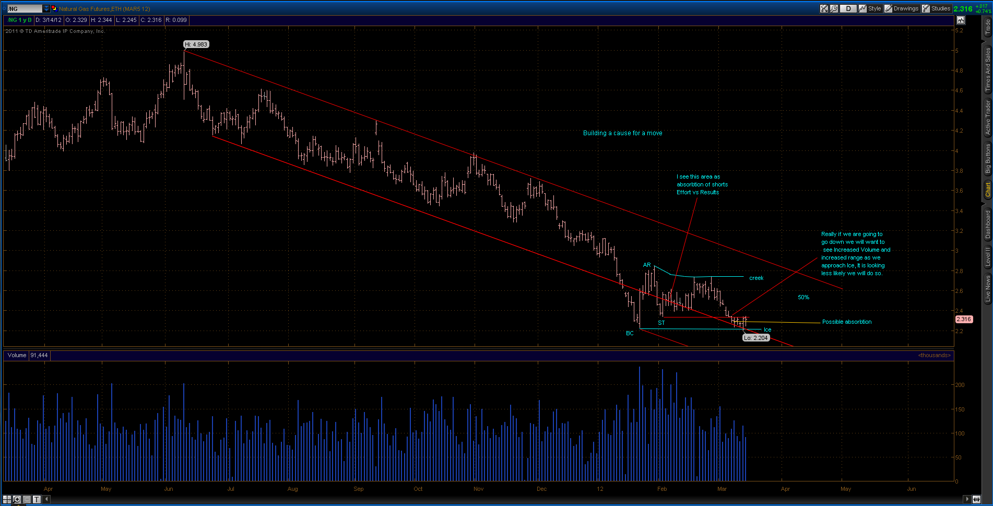Select the 'creek' annotation label
Screen dimensions: 993x506
(756, 278)
